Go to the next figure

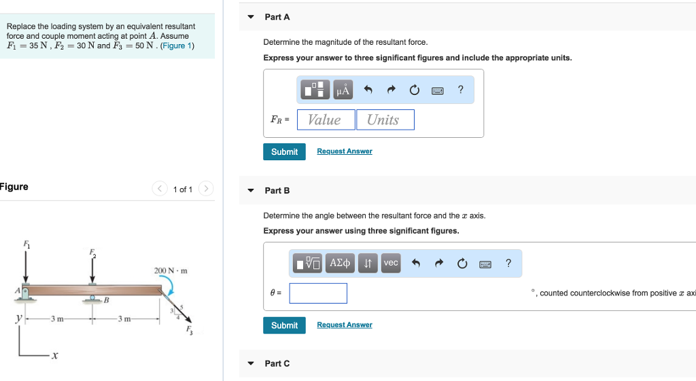coord(207,189)
